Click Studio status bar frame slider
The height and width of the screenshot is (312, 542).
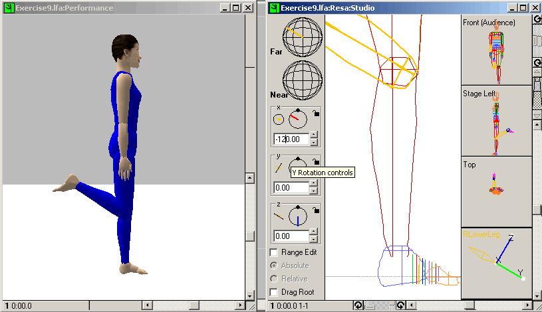click(379, 305)
